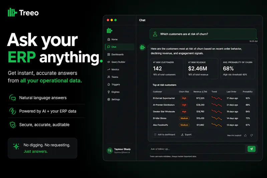Click the Query Builder code icon
The height and width of the screenshot is (178, 267).
tap(109, 62)
